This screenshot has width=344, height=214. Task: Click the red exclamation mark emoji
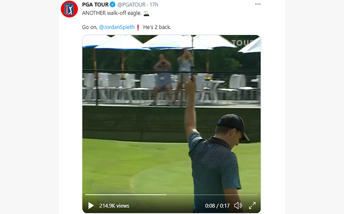click(138, 27)
